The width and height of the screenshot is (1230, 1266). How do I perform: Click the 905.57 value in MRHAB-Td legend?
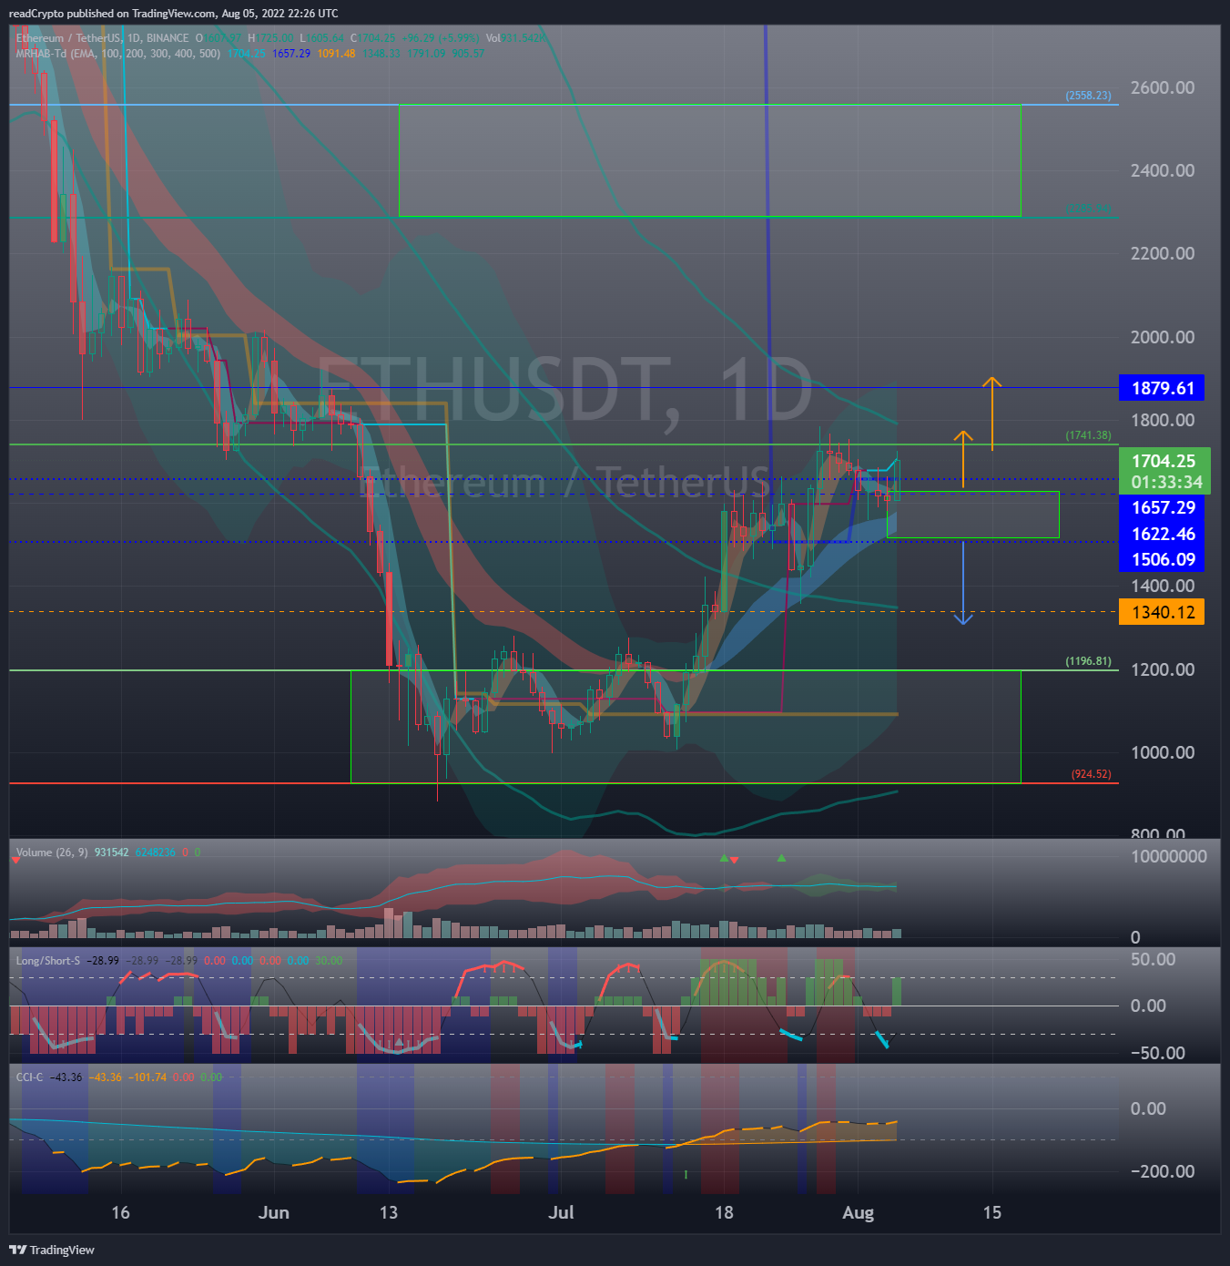point(468,54)
